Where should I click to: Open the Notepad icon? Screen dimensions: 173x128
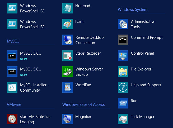point(68,8)
